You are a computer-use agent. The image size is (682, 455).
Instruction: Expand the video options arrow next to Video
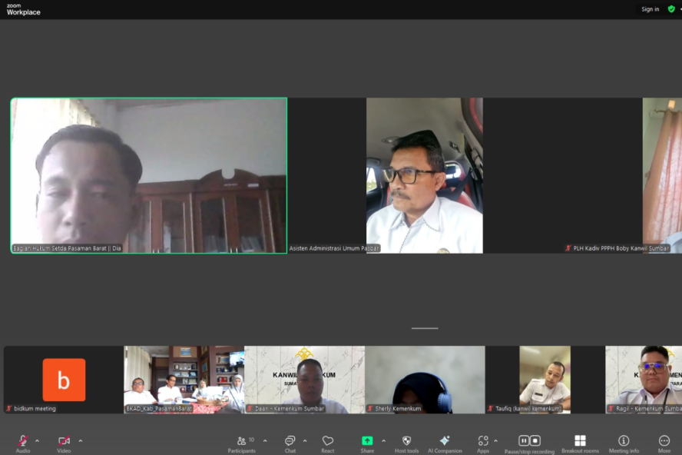[x=81, y=440]
